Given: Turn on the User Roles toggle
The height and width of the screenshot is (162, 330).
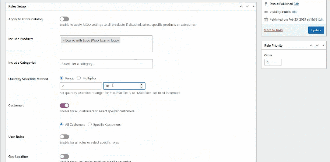Looking at the screenshot, I should coord(64,137).
